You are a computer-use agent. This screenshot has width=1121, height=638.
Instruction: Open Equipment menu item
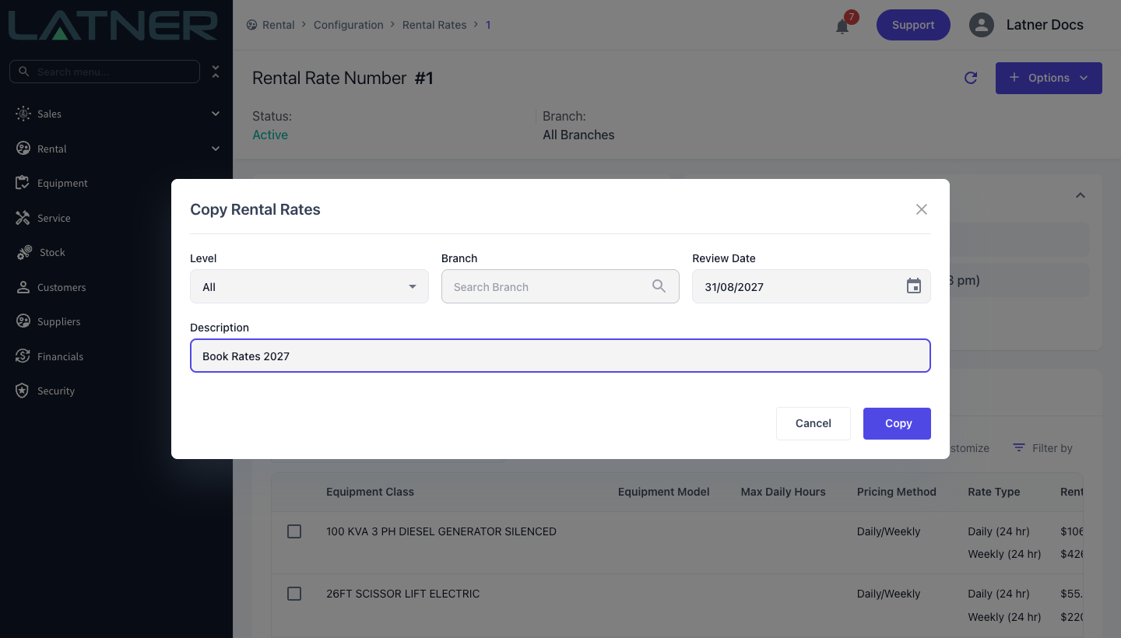click(62, 183)
